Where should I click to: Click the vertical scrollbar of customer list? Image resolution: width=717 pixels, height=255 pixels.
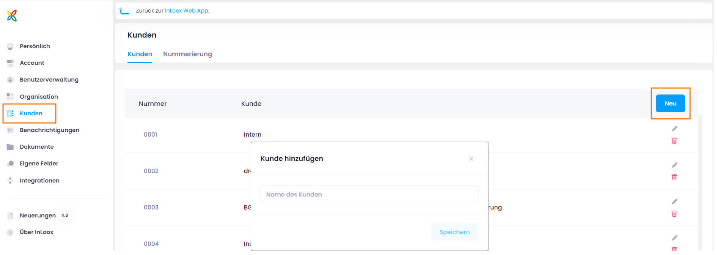tap(700, 182)
